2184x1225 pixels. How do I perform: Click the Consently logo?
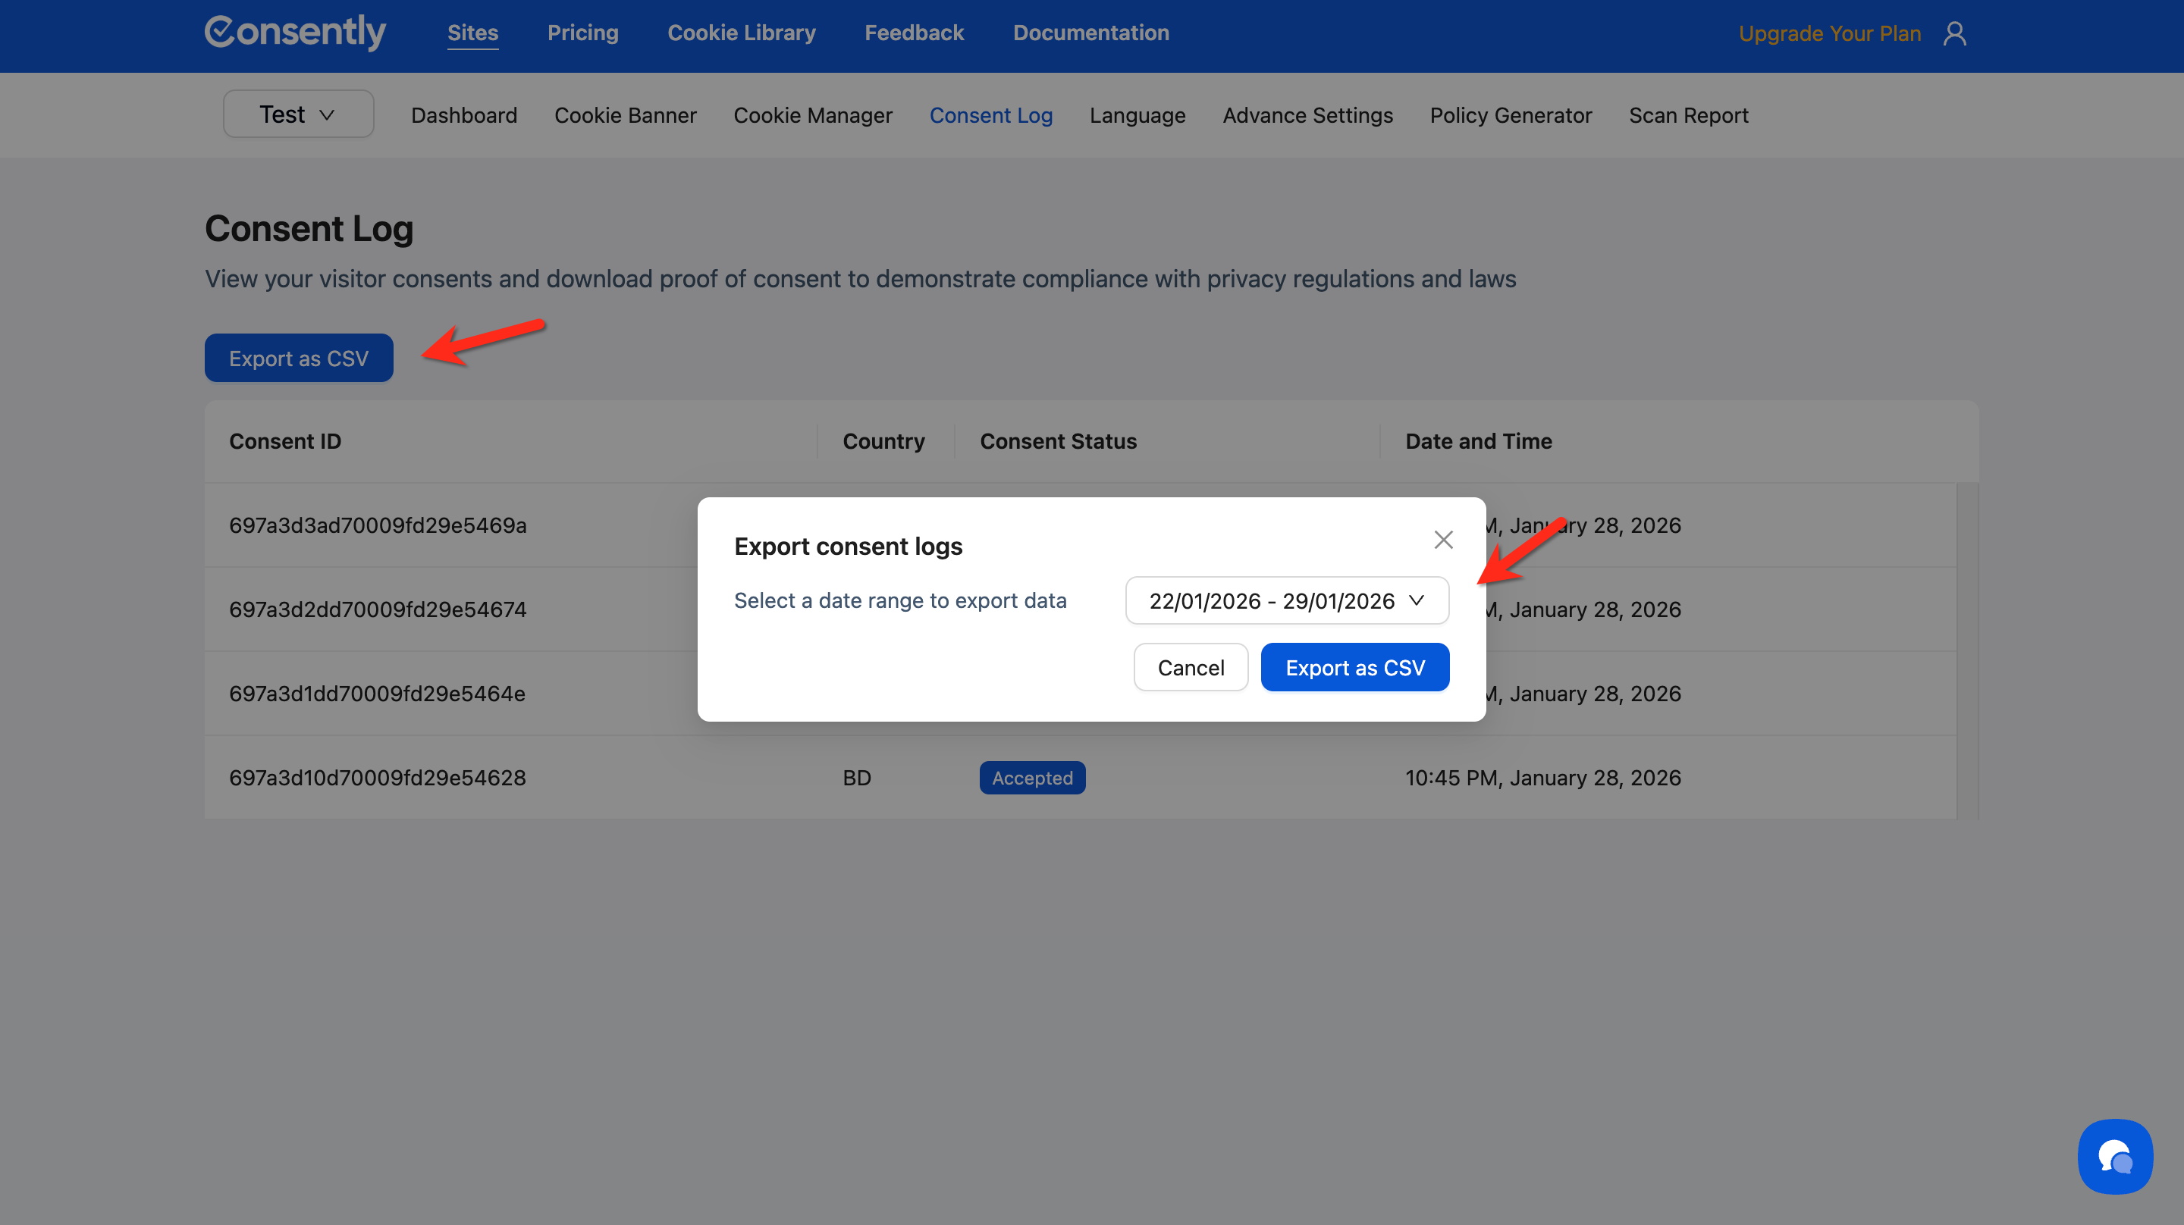point(295,32)
